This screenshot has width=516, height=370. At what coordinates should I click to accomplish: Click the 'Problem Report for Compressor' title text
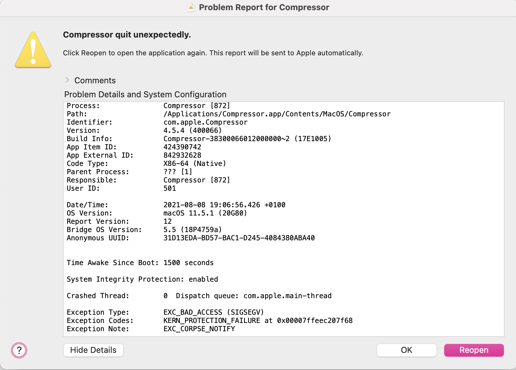pos(264,7)
